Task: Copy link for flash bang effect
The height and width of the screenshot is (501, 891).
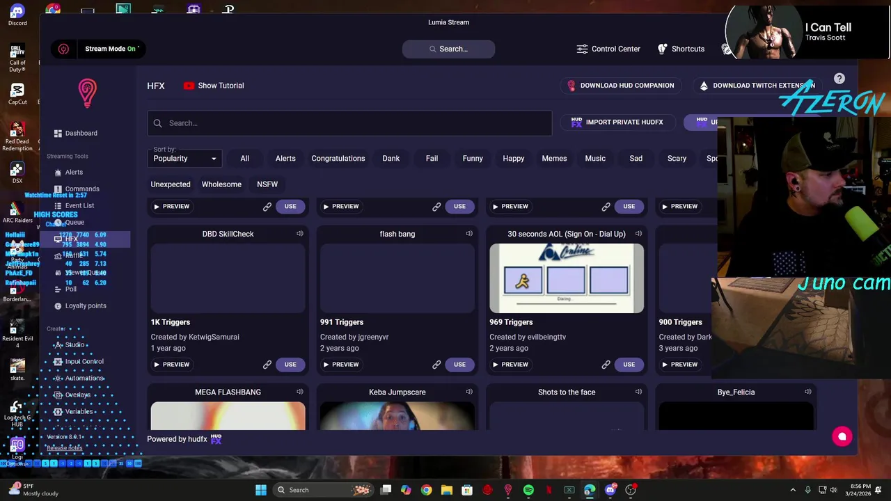Action: pyautogui.click(x=436, y=364)
